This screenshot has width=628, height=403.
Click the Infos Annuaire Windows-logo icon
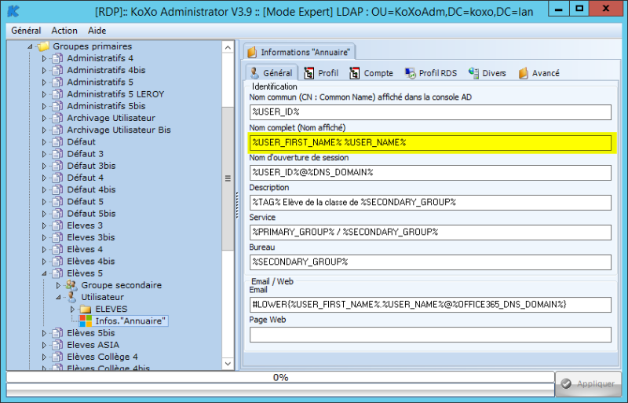point(86,321)
